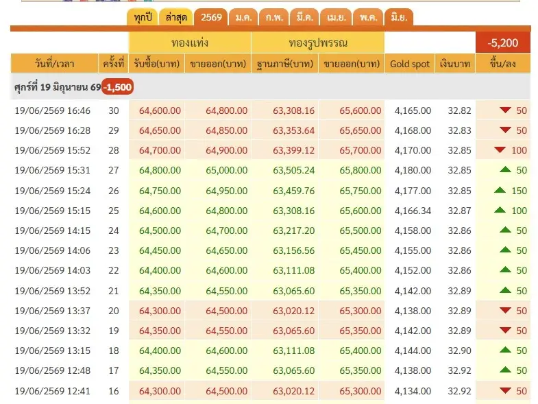Click the ทองแท่ง column group header
The height and width of the screenshot is (404, 538).
pos(190,43)
